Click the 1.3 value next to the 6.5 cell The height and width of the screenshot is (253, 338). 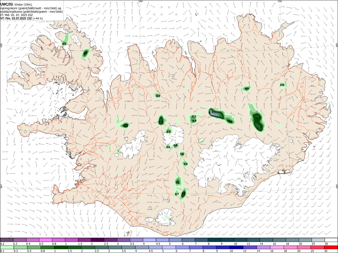[x=231, y=122]
